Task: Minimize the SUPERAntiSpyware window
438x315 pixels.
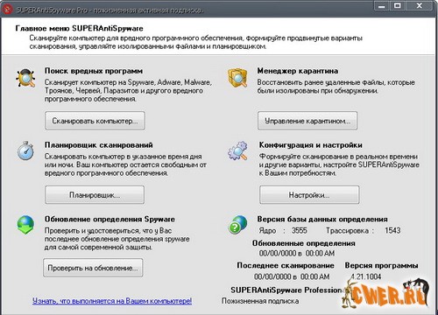Action: (382, 6)
